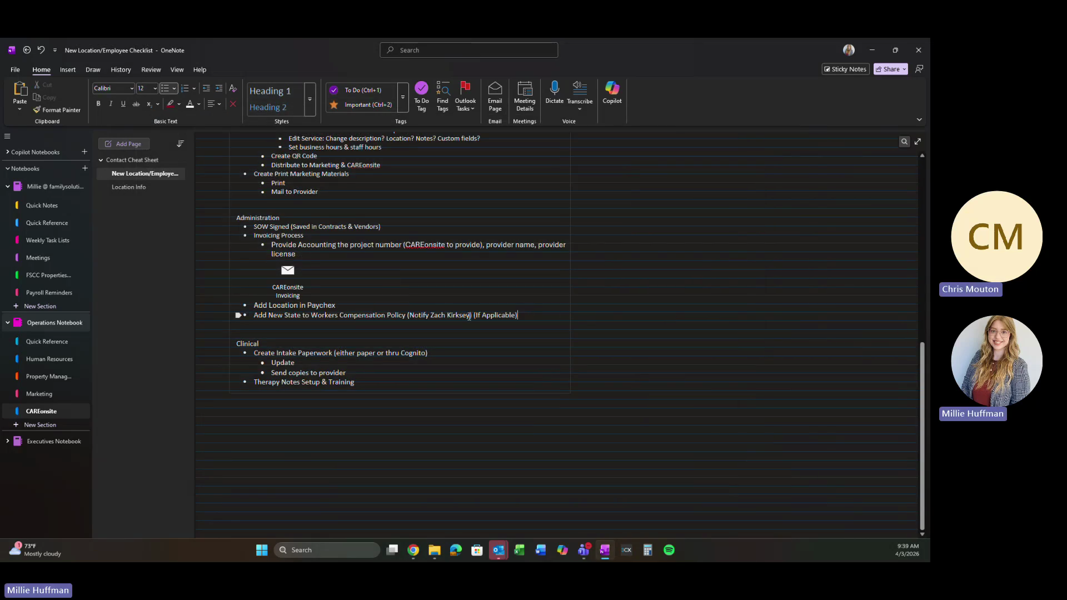Click the OneNote search box
1067x600 pixels.
(x=468, y=50)
